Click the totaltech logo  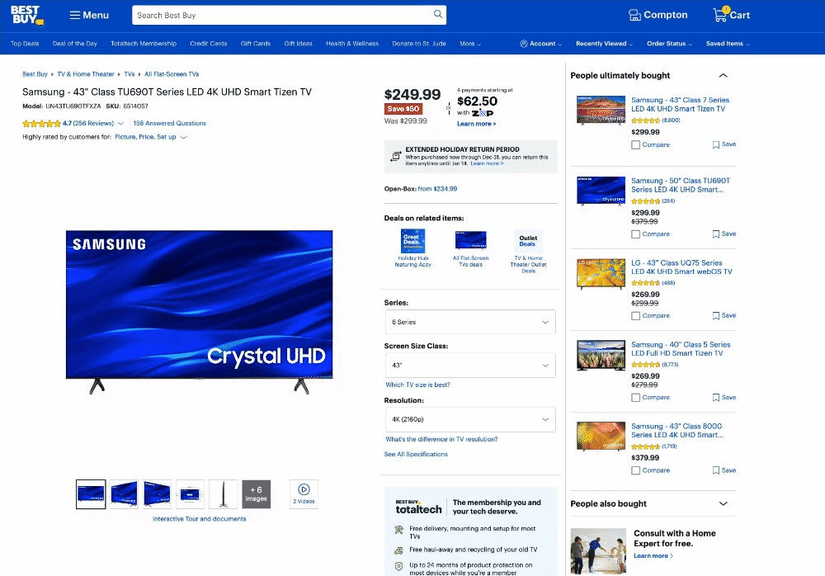tap(418, 507)
